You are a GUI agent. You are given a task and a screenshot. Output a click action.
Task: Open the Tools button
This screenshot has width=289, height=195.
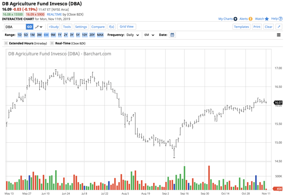(67, 27)
